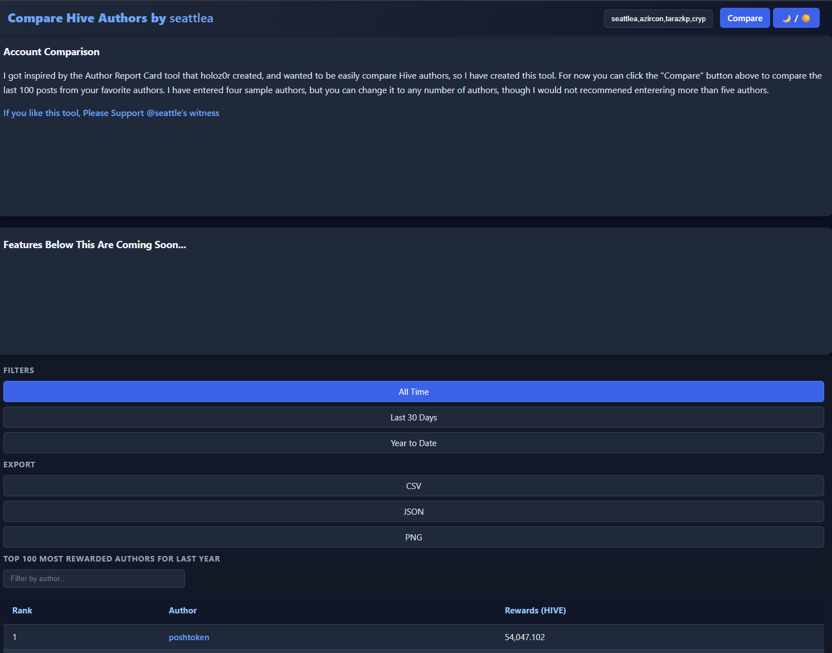The height and width of the screenshot is (653, 832).
Task: Toggle the dark/light theme button
Action: [796, 18]
